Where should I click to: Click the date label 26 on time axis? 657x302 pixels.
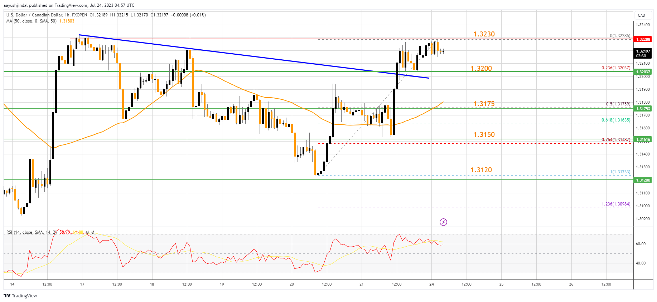571,284
